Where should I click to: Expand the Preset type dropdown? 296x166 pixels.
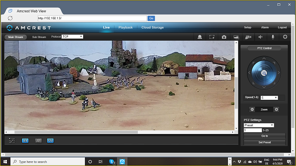(x=259, y=125)
